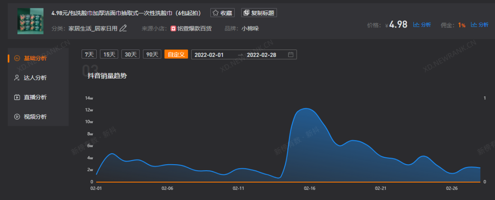Open the shop 铭萱爆款百货 link
Screen dimensions: 495x200
[194, 28]
